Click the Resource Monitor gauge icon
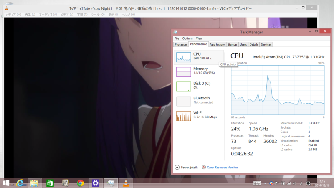 click(204, 167)
